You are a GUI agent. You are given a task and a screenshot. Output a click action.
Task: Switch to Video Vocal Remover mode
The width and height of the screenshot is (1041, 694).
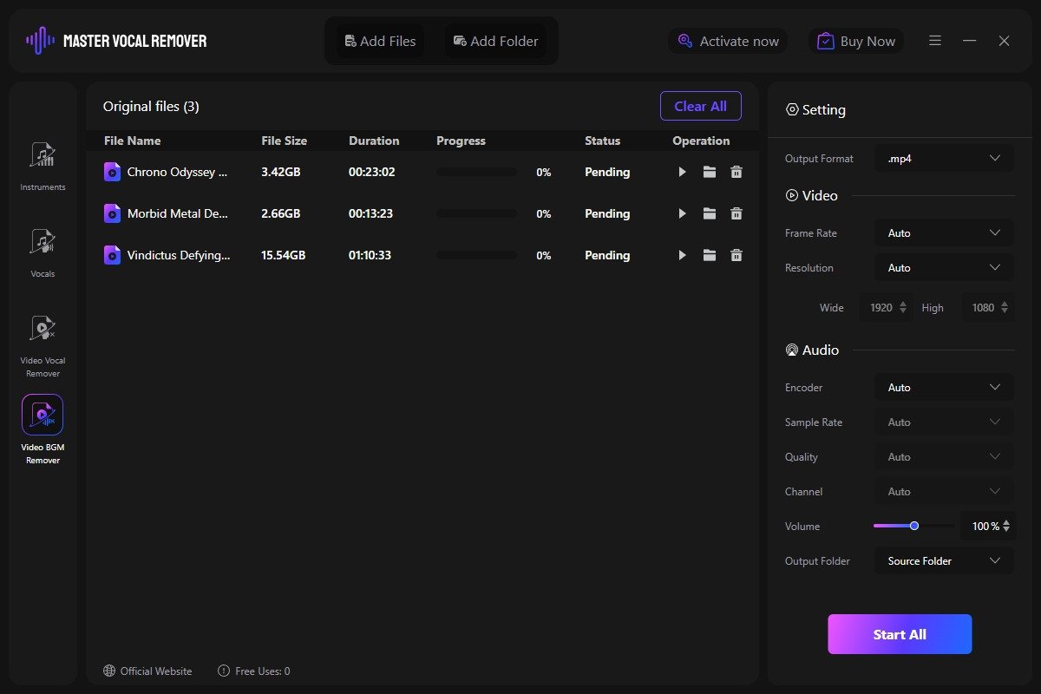pyautogui.click(x=43, y=330)
